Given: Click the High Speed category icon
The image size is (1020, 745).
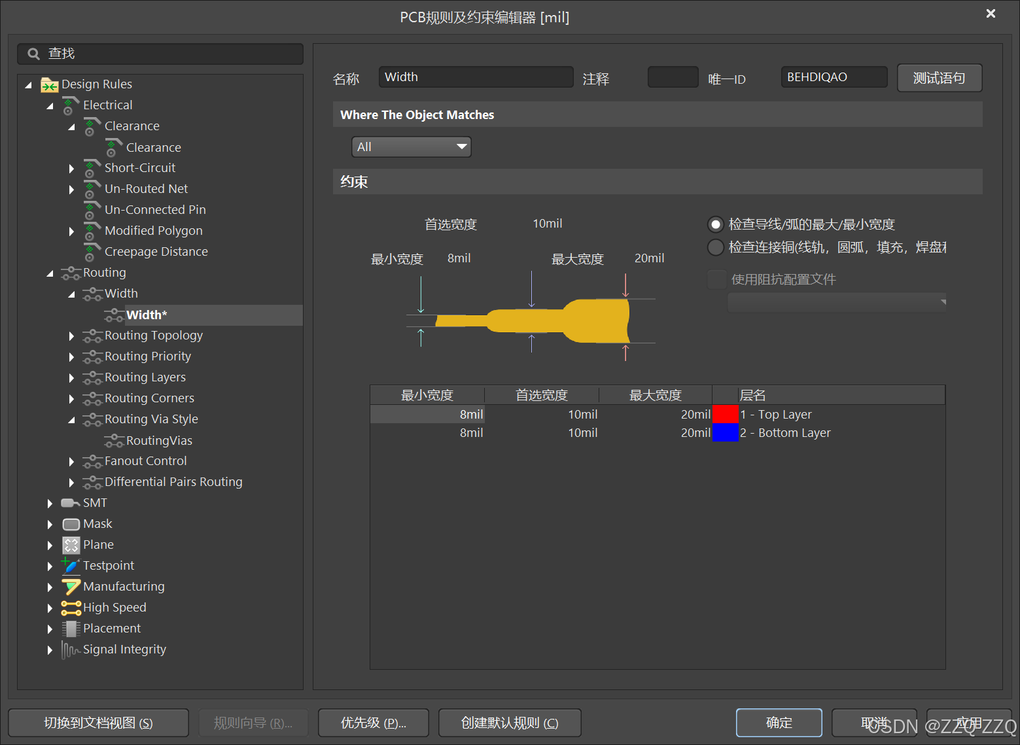Looking at the screenshot, I should point(71,608).
